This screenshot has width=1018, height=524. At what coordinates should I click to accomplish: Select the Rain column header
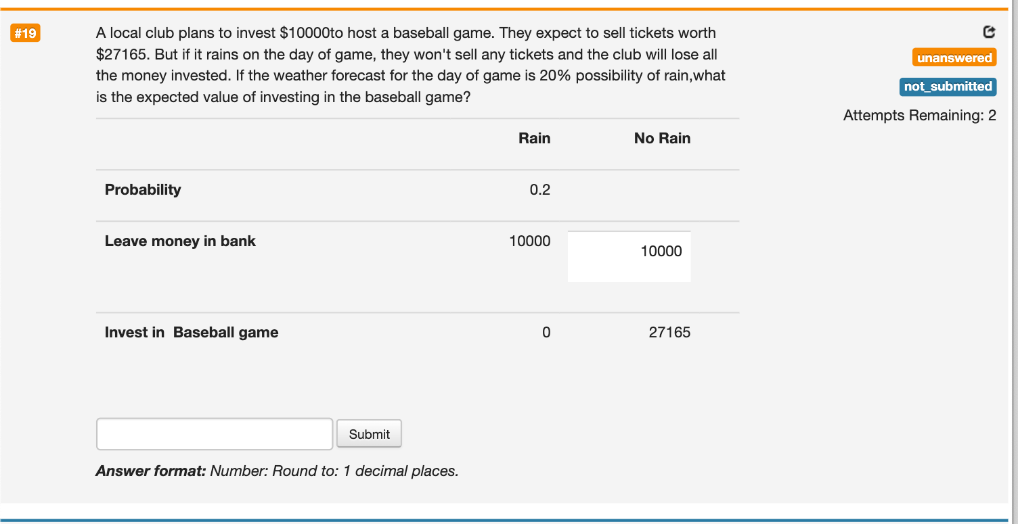[x=534, y=138]
